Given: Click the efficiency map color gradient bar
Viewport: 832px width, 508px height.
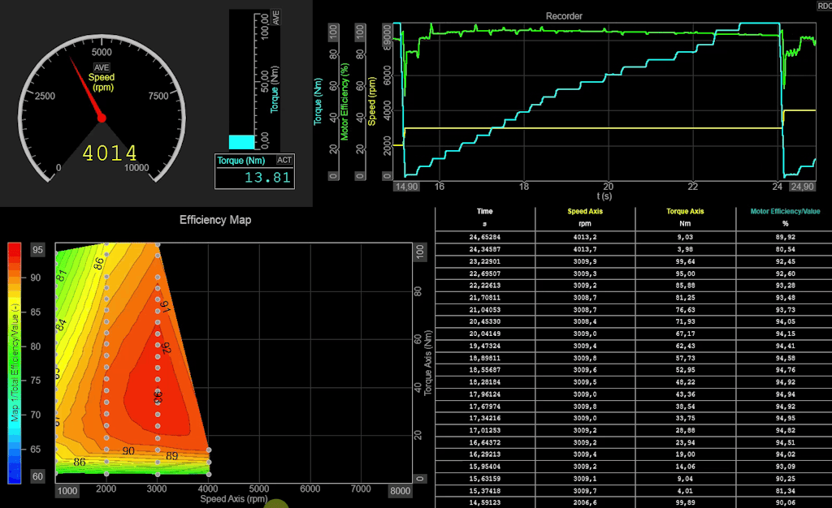Looking at the screenshot, I should click(15, 364).
